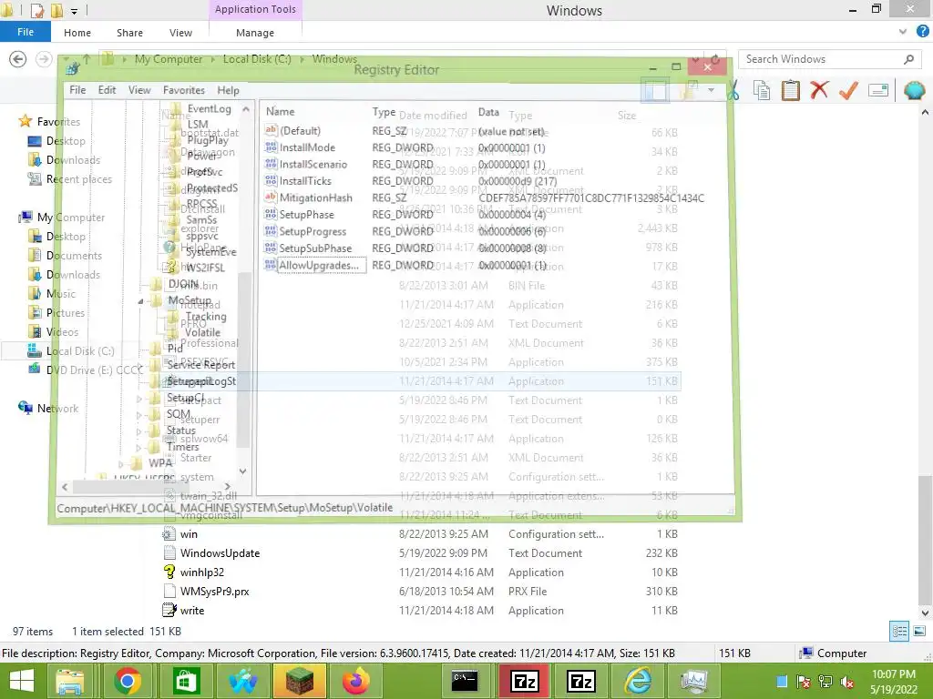Expand the Timers registry key

(138, 447)
